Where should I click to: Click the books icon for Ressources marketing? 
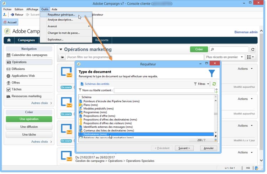pos(8,97)
